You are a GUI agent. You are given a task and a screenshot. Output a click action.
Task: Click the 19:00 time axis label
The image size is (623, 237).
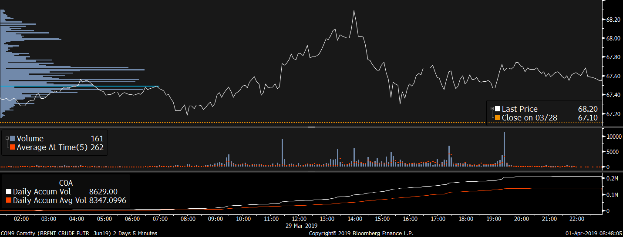pos(493,219)
